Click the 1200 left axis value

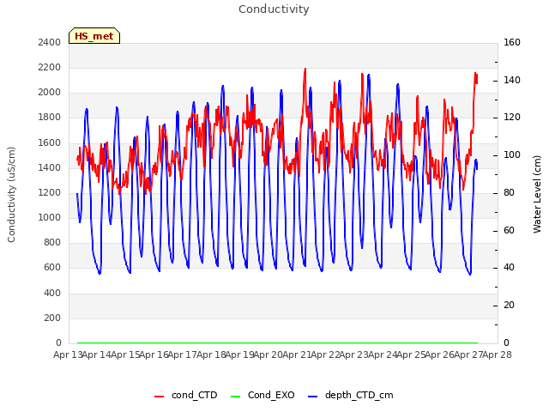tap(50, 192)
